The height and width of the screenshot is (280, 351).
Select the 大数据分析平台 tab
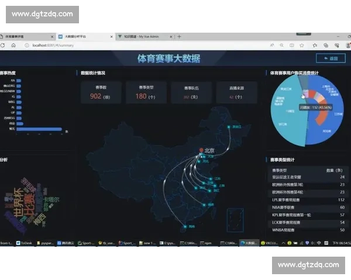(x=85, y=37)
